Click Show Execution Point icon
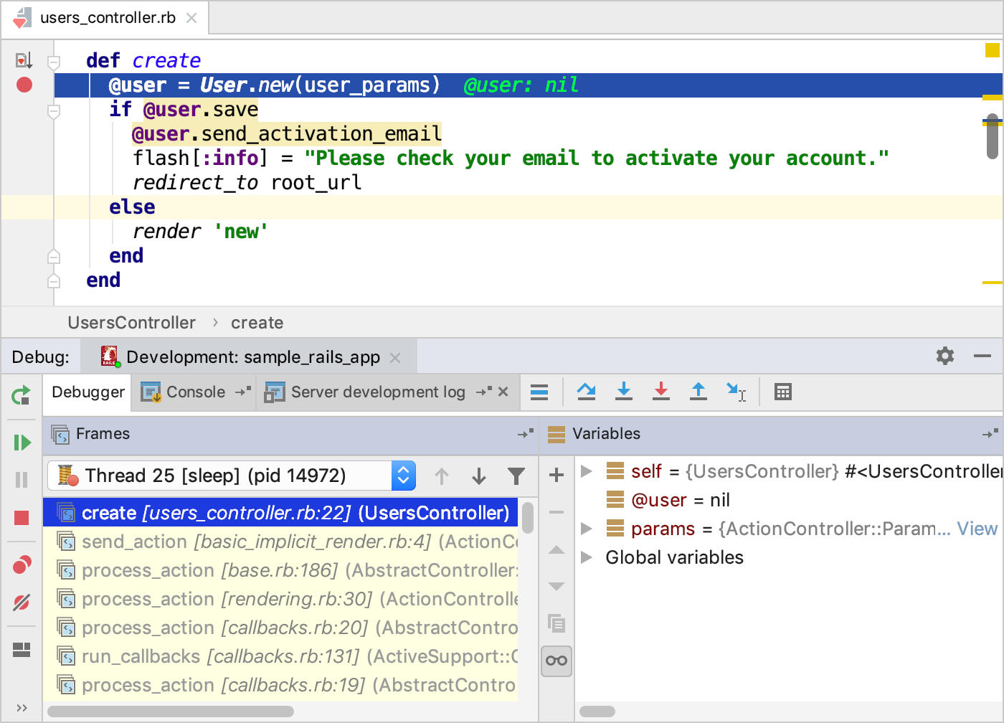 pos(539,392)
